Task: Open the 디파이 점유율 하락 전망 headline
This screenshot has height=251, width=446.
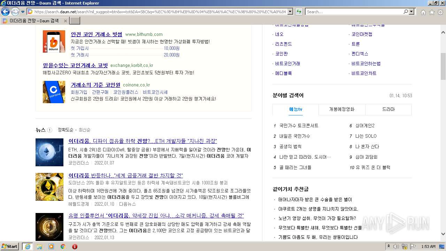Action: point(143,141)
